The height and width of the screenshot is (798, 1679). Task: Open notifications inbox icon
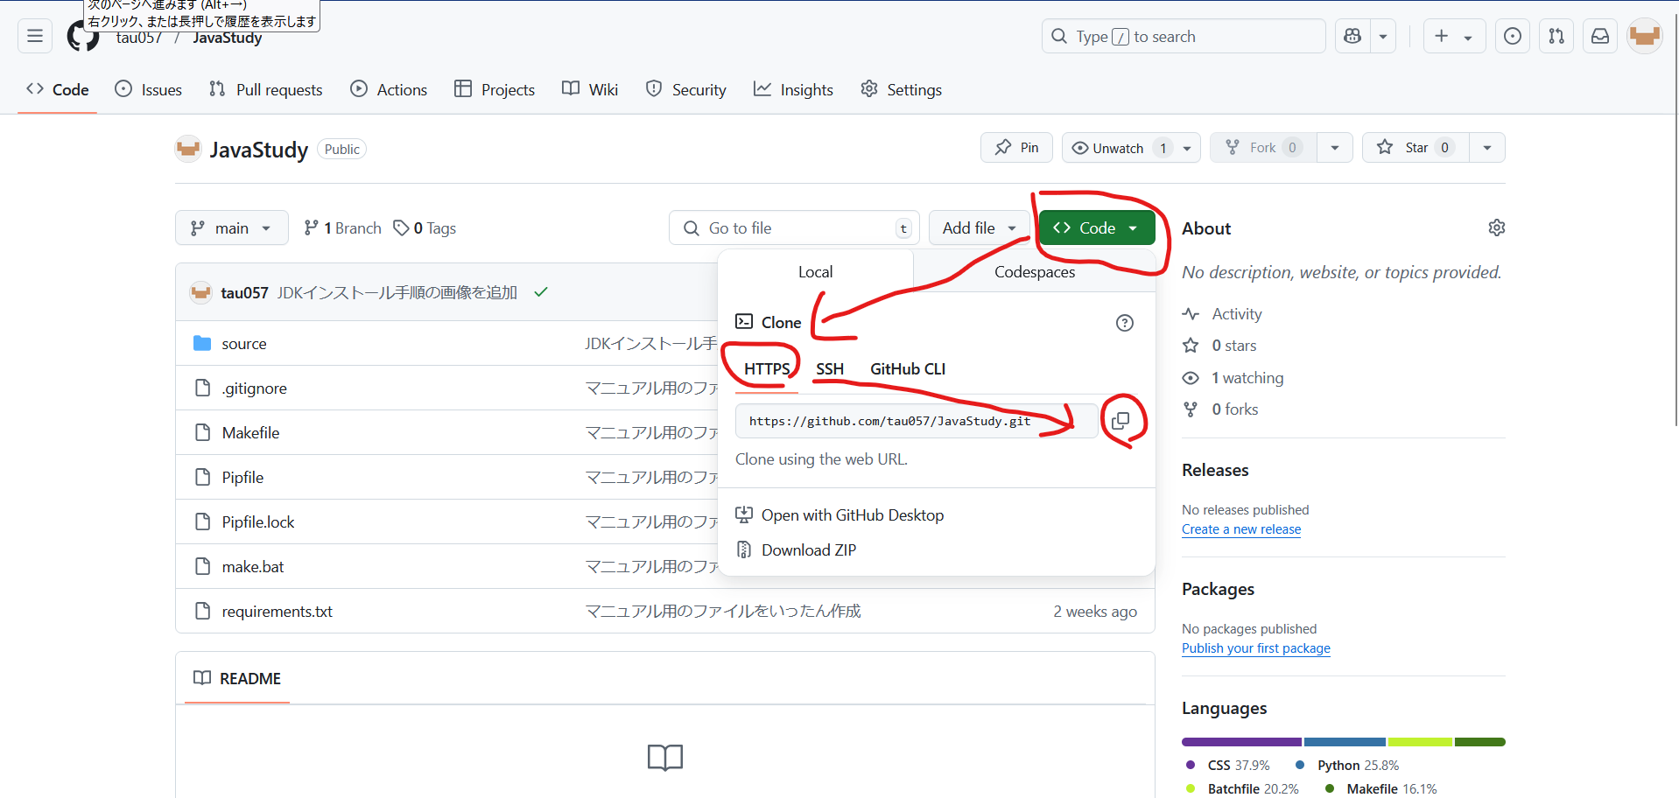point(1599,36)
